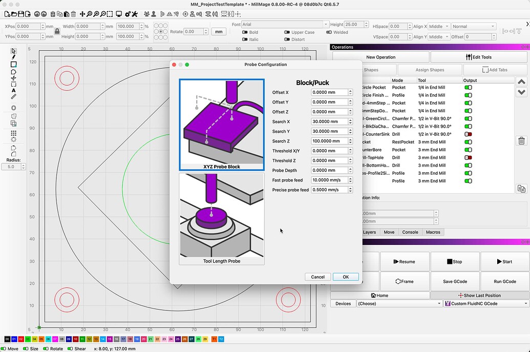This screenshot has height=352, width=530.
Task: Click the New Operation button
Action: tap(381, 56)
